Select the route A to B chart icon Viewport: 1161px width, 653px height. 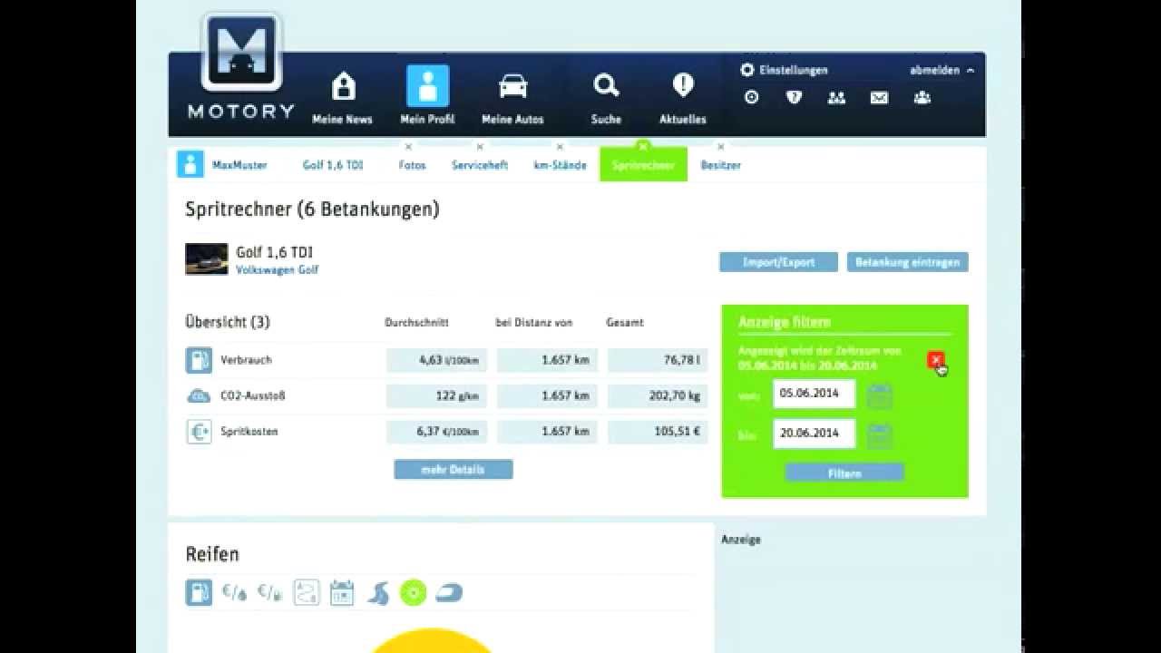pos(307,593)
